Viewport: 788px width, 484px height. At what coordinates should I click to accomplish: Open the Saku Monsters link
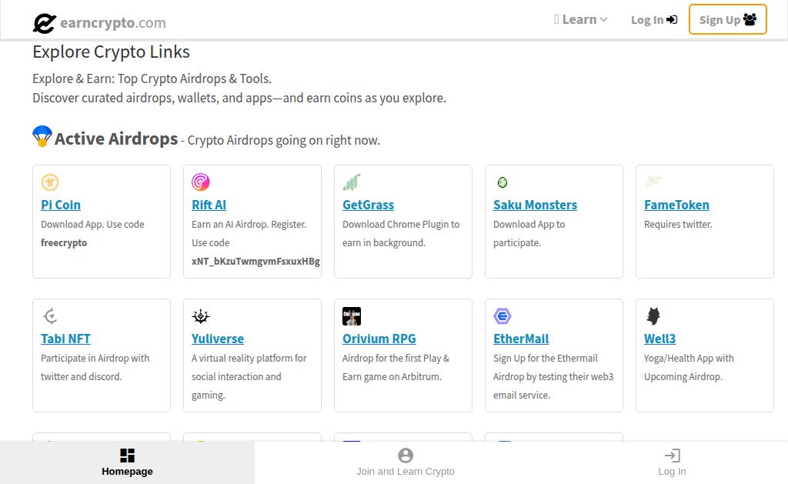coord(536,205)
